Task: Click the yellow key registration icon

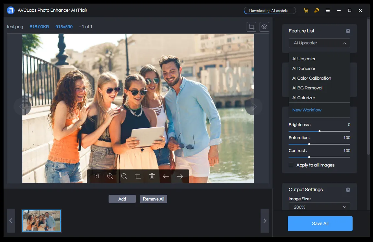Action: (317, 10)
